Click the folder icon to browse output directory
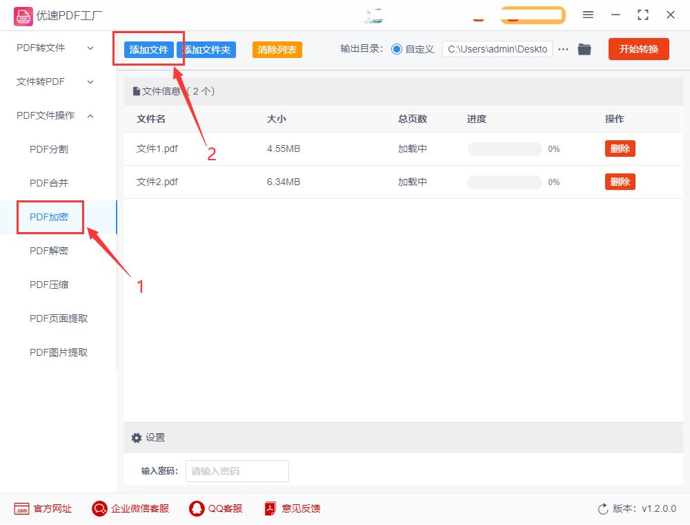 584,49
